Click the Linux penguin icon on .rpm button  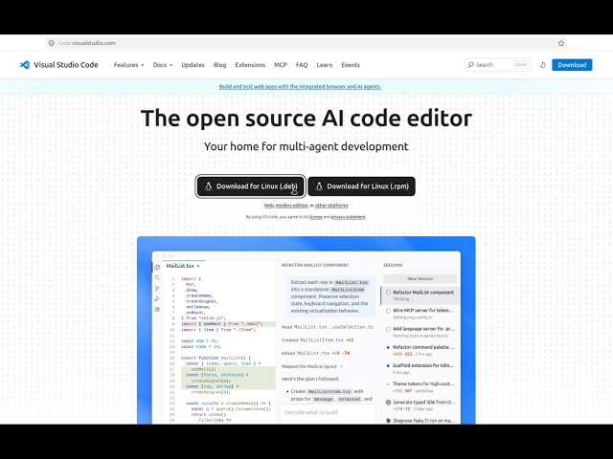pos(319,186)
